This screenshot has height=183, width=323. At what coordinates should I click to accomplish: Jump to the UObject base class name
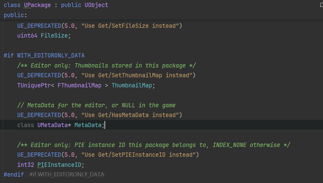pos(96,5)
